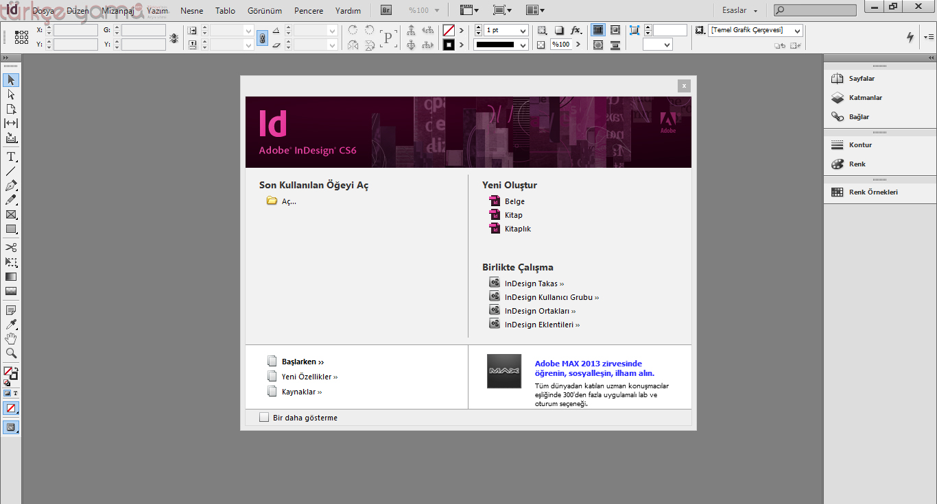Select the Gradient Feather tool
The height and width of the screenshot is (504, 937).
(x=11, y=291)
